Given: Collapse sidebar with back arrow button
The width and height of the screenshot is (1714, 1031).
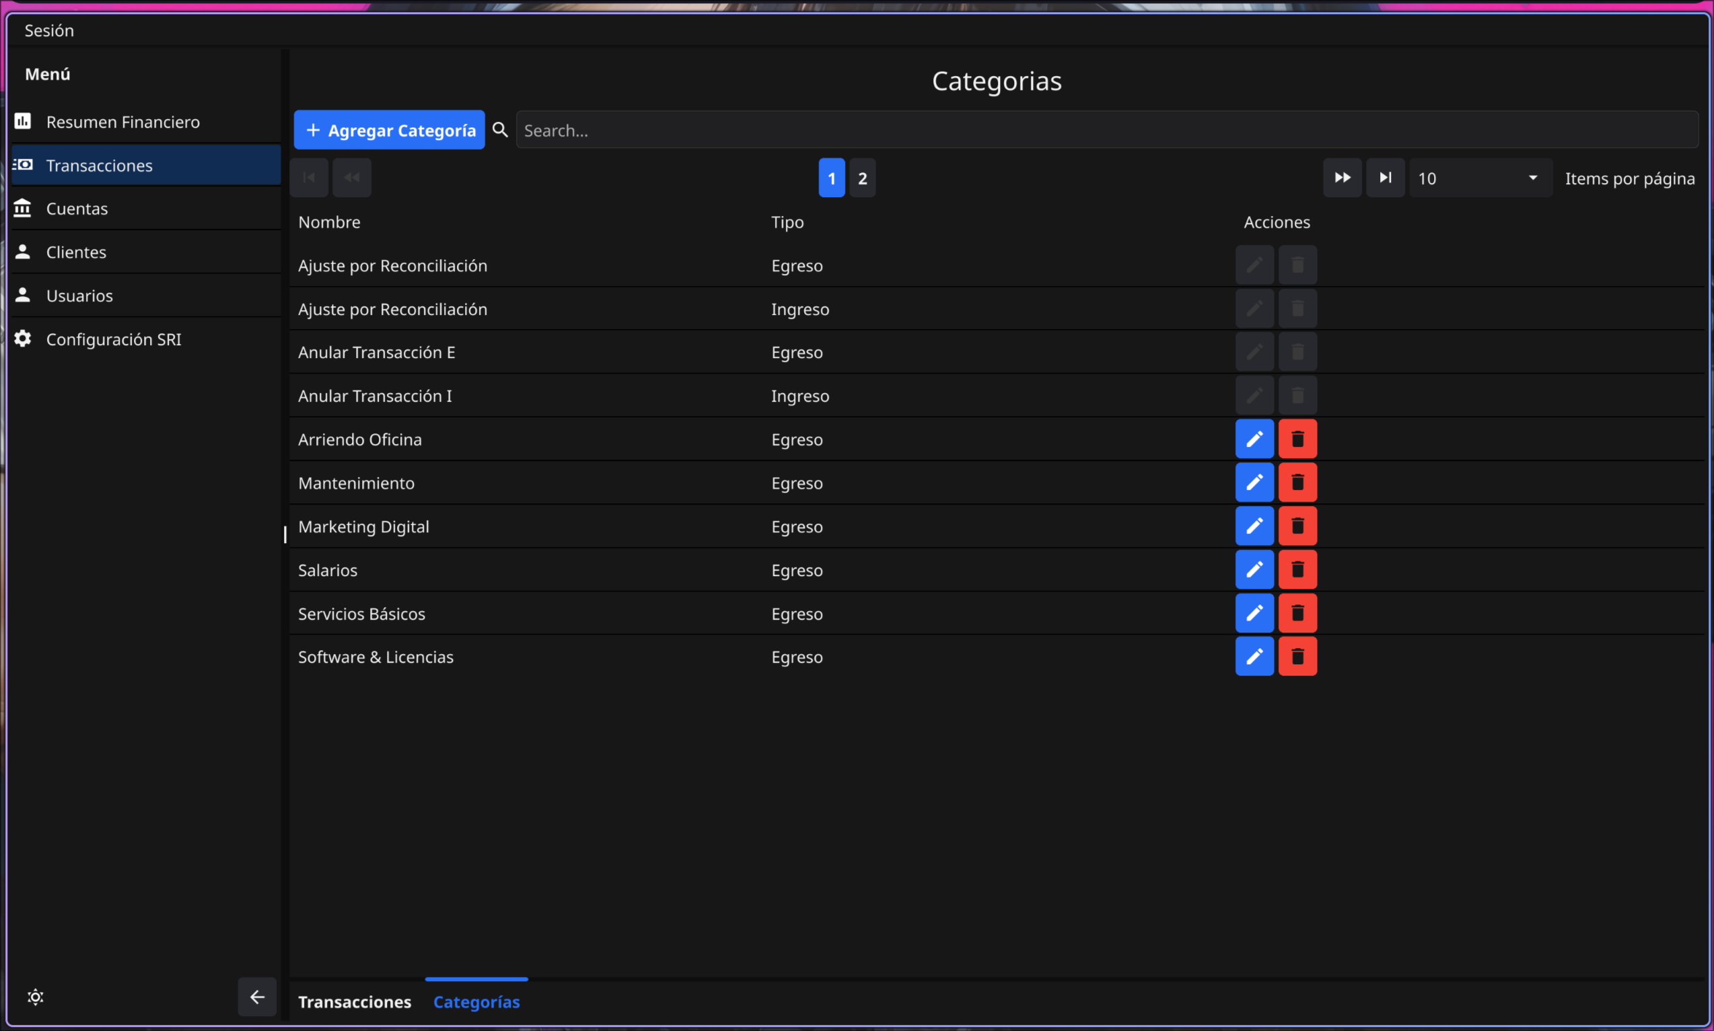Looking at the screenshot, I should (x=257, y=997).
